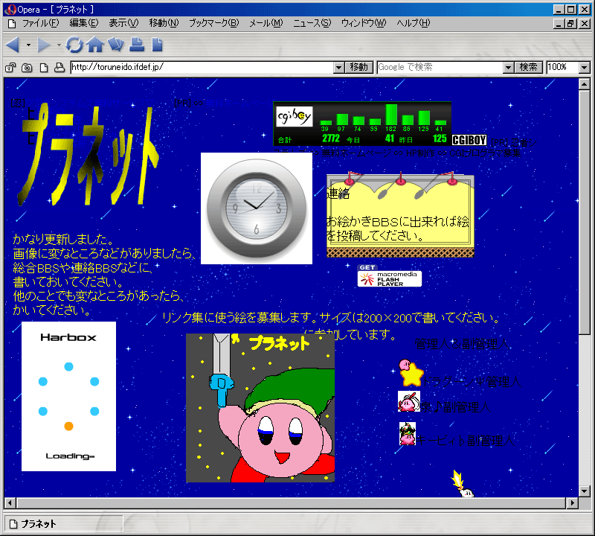
Task: Click the 連絡 heading on the yellow board
Action: [338, 194]
